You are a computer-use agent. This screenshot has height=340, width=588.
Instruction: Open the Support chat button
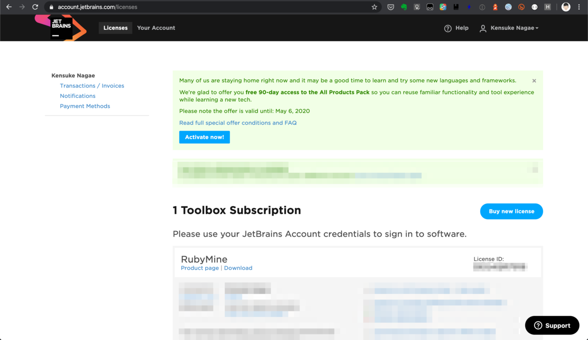pyautogui.click(x=552, y=325)
